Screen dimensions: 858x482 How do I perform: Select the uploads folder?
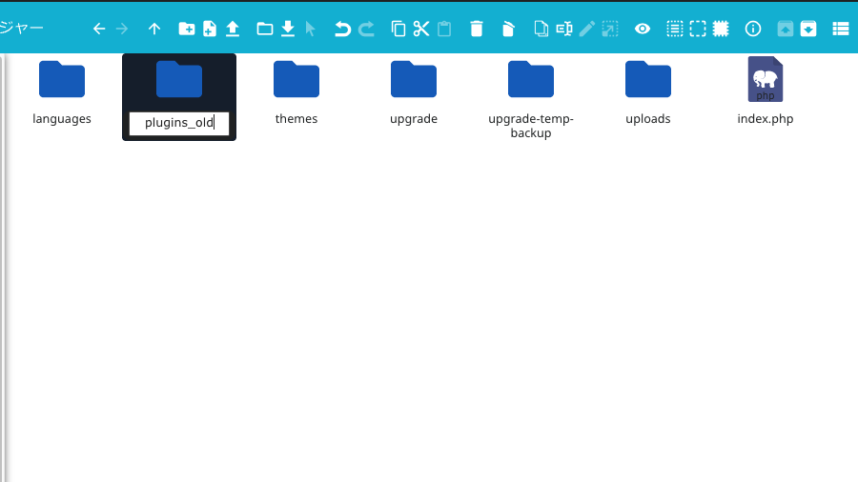(648, 91)
